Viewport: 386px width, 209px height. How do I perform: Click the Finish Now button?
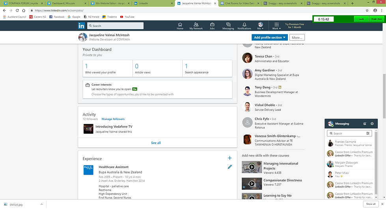pyautogui.click(x=377, y=19)
